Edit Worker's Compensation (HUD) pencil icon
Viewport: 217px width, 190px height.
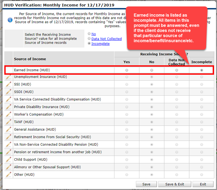(x=8, y=114)
